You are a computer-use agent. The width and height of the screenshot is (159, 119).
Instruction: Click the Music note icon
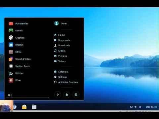55,51
